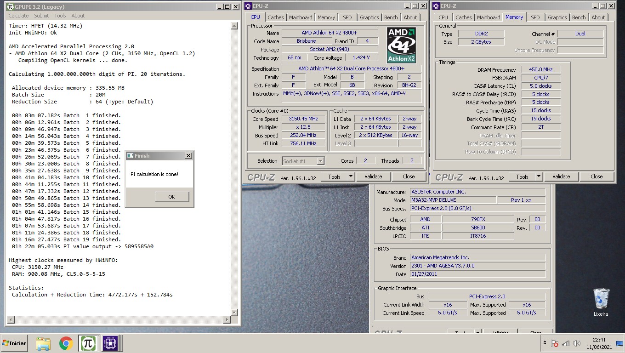Open the Tools menu in GPUPI
Image resolution: width=625 pixels, height=353 pixels.
(x=60, y=16)
